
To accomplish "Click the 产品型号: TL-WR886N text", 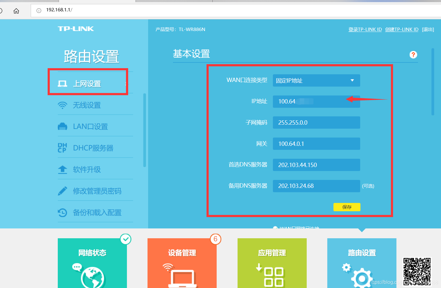I will (180, 29).
